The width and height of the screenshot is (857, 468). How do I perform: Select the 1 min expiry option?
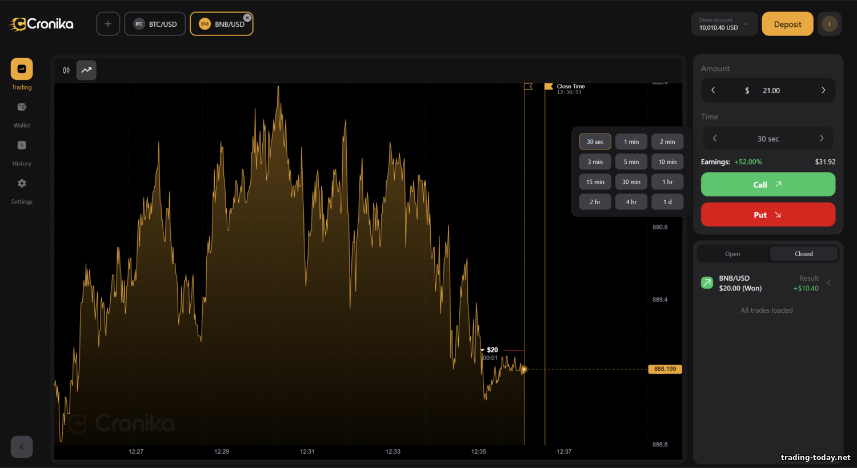631,141
